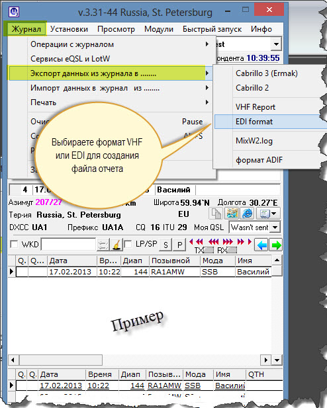The image size is (327, 408).
Task: Click the WKD search input field
Action: coord(68,244)
